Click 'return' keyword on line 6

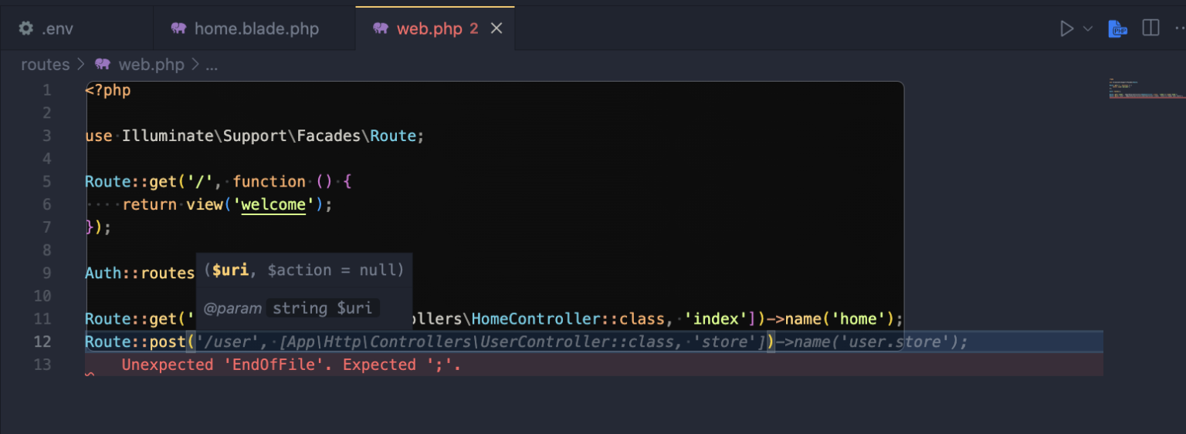149,205
